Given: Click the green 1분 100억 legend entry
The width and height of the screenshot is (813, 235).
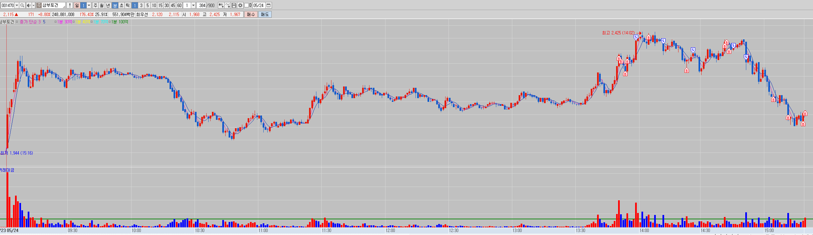Looking at the screenshot, I should [120, 22].
